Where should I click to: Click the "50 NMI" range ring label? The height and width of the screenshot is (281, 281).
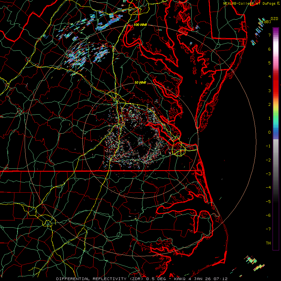point(140,82)
